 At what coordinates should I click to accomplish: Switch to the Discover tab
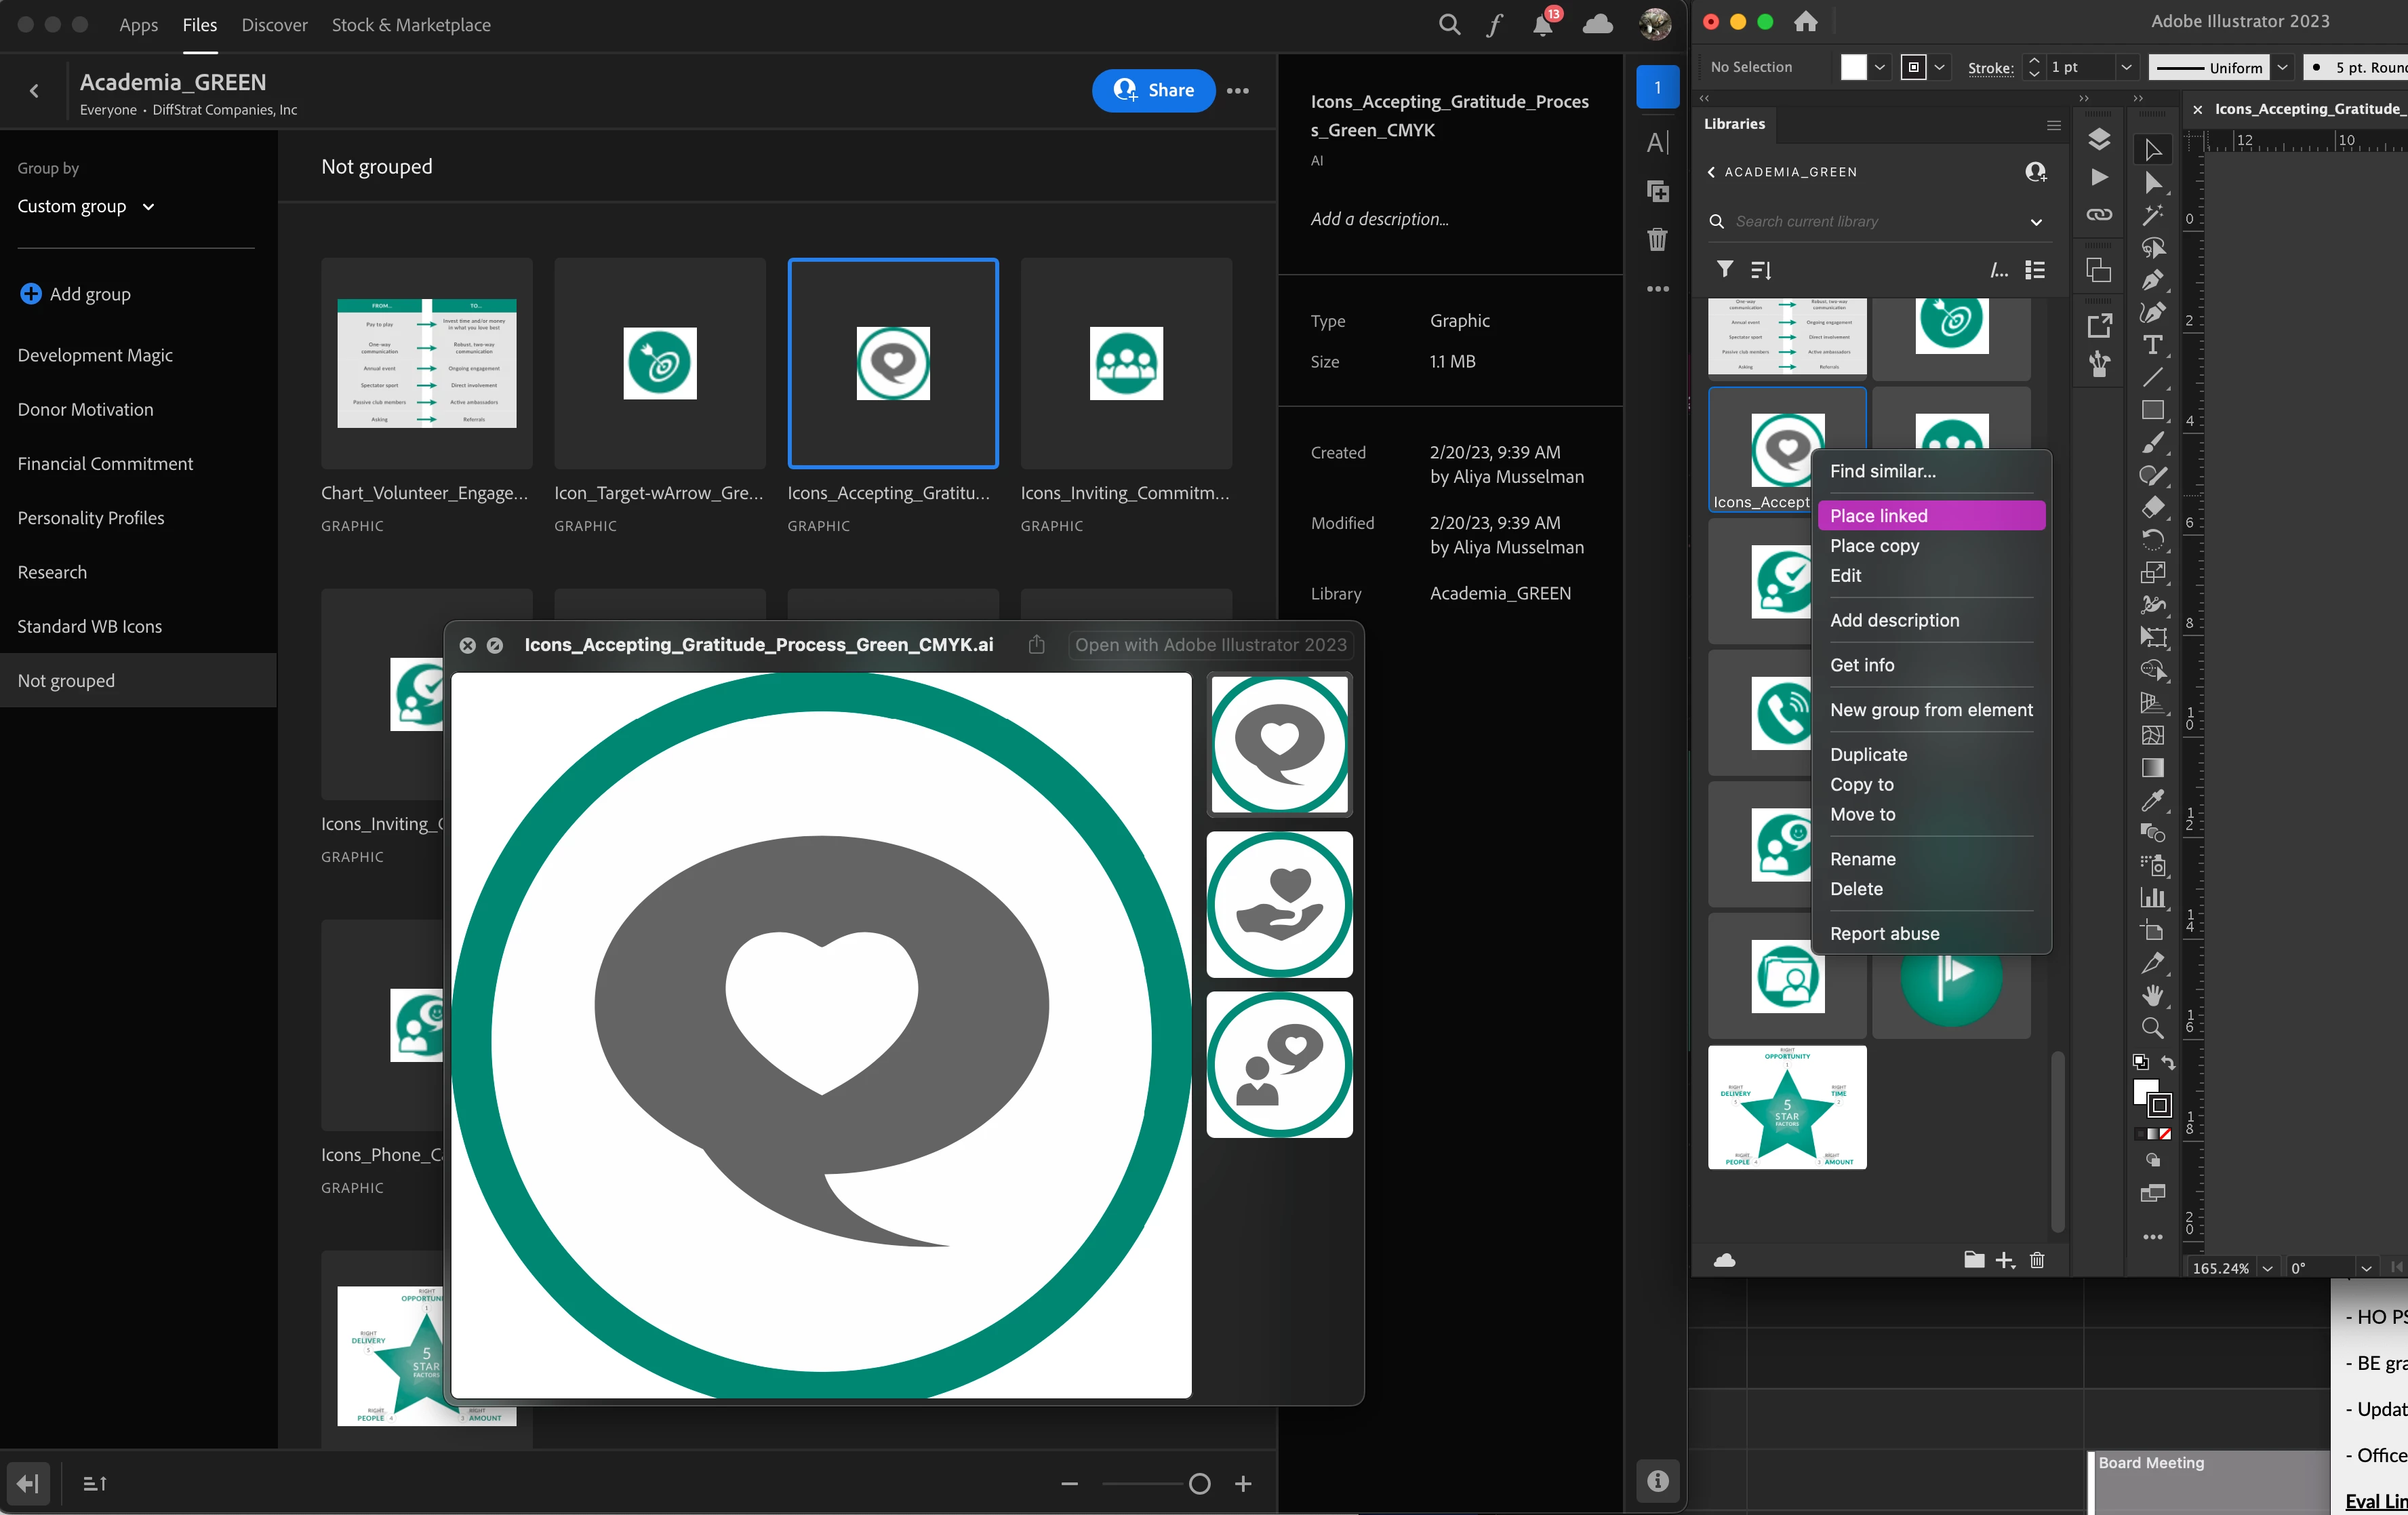pos(274,25)
